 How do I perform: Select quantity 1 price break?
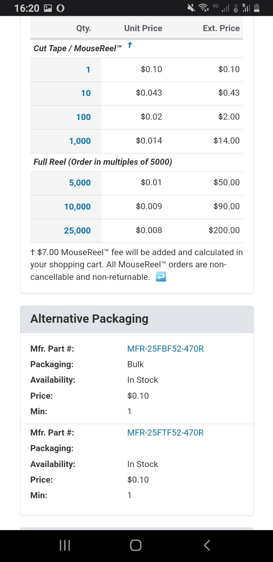point(88,69)
